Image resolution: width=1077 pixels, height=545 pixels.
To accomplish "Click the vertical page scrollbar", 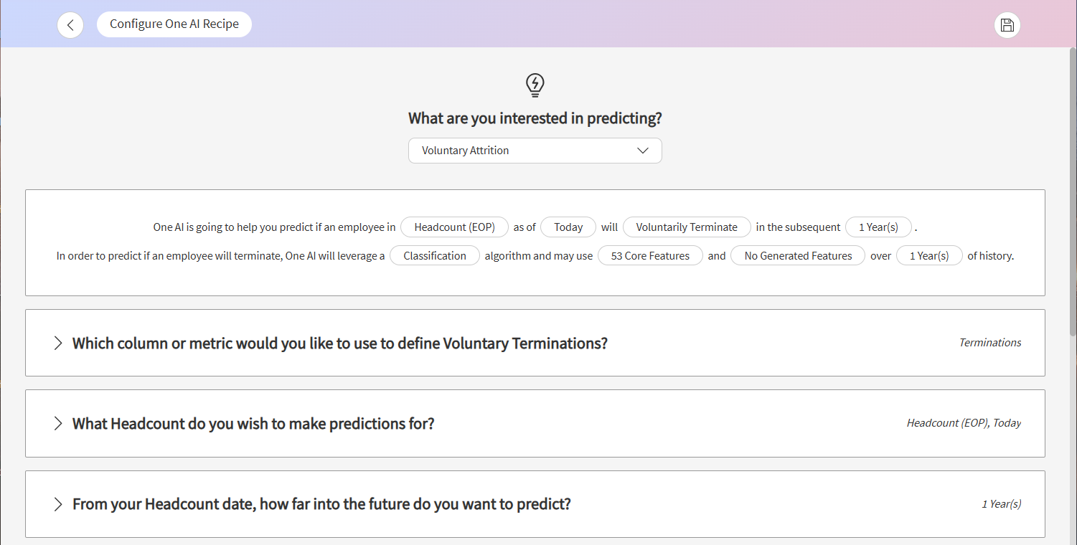I will [1073, 179].
